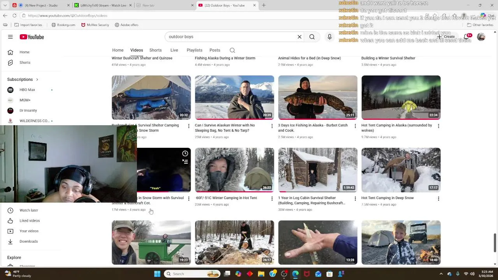Open the account avatar menu

(x=481, y=37)
